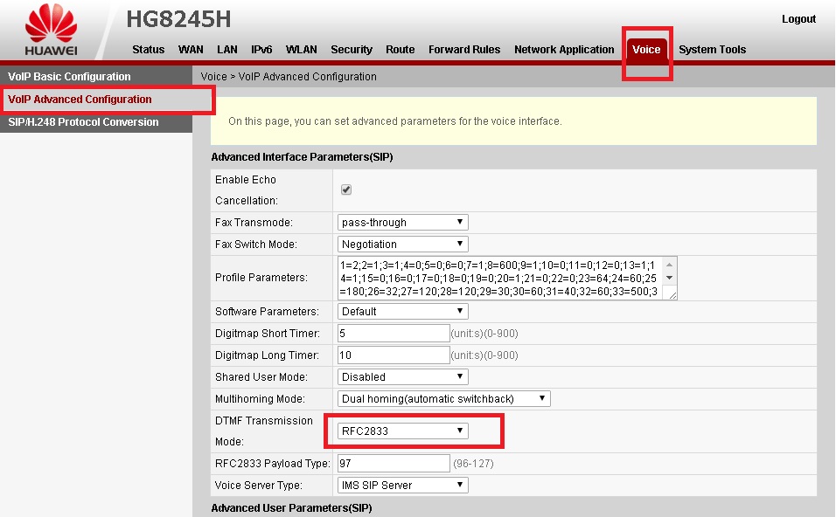836x517 pixels.
Task: Select the Shared User Mode dropdown
Action: pyautogui.click(x=402, y=377)
